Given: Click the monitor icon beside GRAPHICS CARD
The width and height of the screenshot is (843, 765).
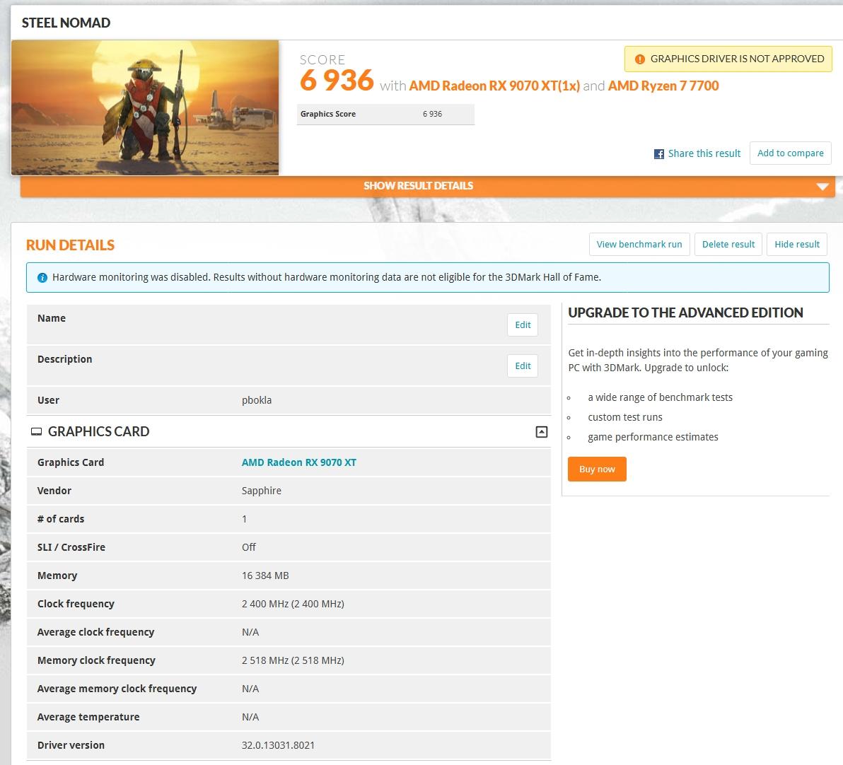Looking at the screenshot, I should pyautogui.click(x=36, y=432).
